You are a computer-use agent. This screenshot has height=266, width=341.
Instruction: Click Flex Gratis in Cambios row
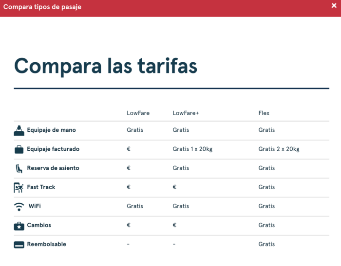(x=266, y=225)
